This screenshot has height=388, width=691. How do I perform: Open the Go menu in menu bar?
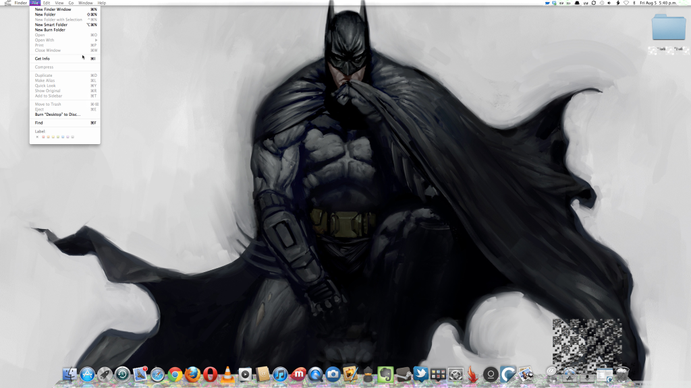point(71,3)
